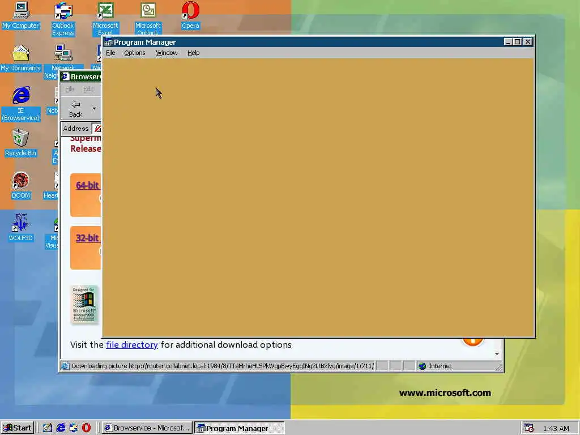Launch Opera from quick launch bar
This screenshot has width=580, height=435.
[x=86, y=428]
